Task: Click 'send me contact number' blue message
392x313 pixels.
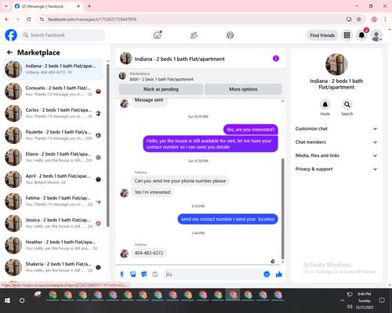Action: tap(227, 219)
